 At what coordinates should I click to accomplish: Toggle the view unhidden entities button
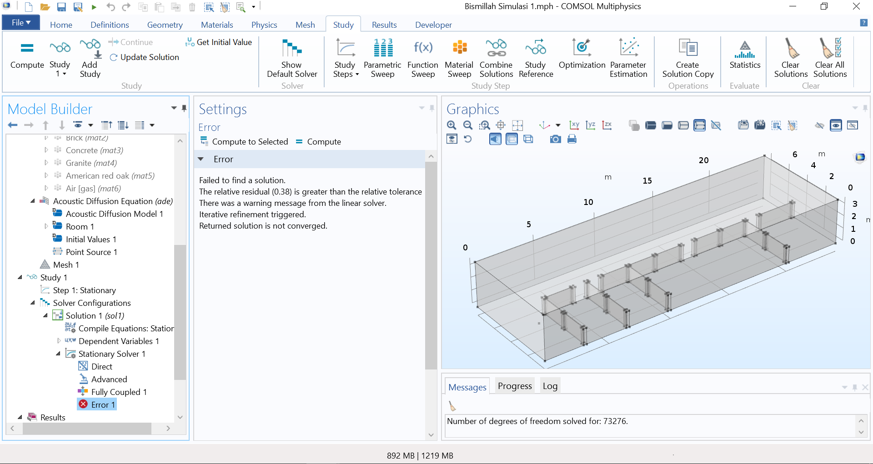pos(836,125)
